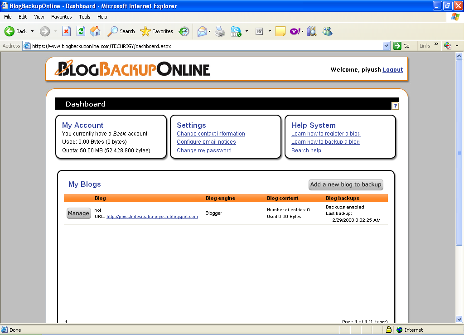Viewport: 464px width, 335px height.
Task: Open the File menu
Action: pyautogui.click(x=8, y=17)
